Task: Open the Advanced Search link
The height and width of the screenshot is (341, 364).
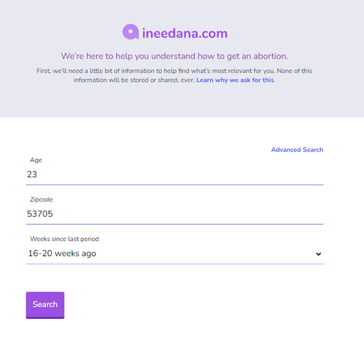Action: [297, 150]
